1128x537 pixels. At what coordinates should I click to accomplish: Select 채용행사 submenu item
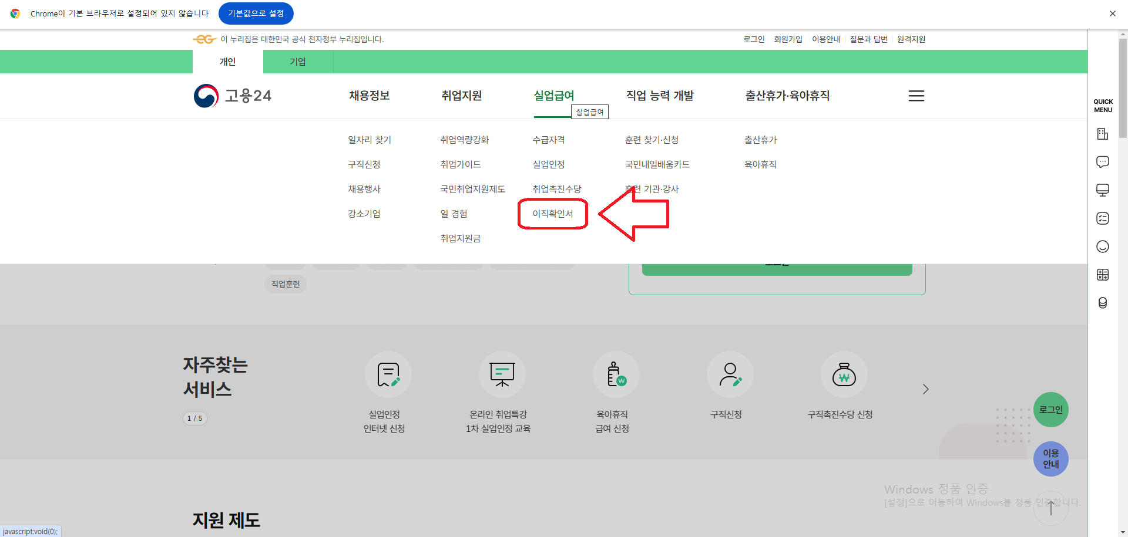(x=364, y=189)
